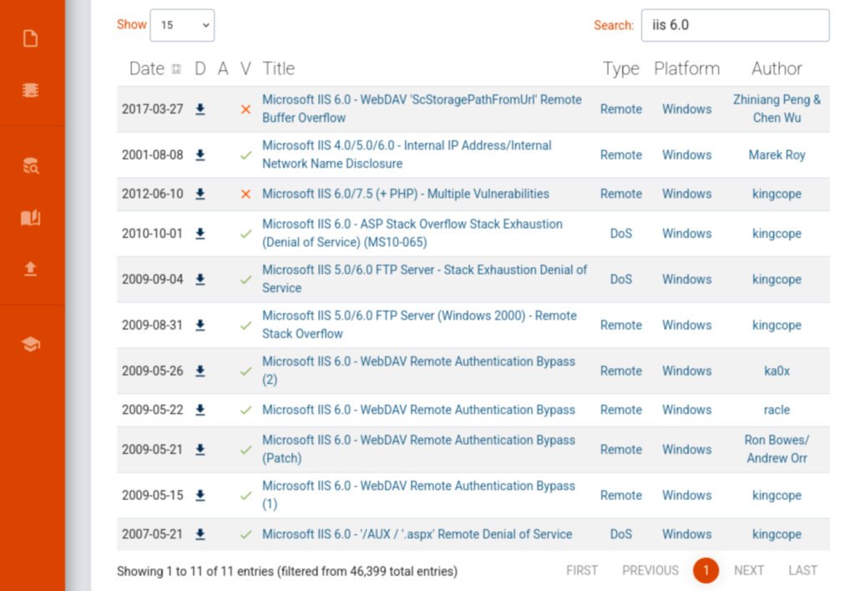
Task: Open WebDAV Remote Authentication Bypass (2)
Action: [419, 370]
